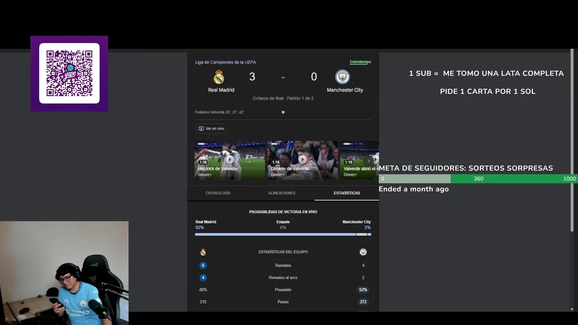Click the Real Madrid Pases value 215
Image resolution: width=578 pixels, height=325 pixels.
(x=203, y=302)
